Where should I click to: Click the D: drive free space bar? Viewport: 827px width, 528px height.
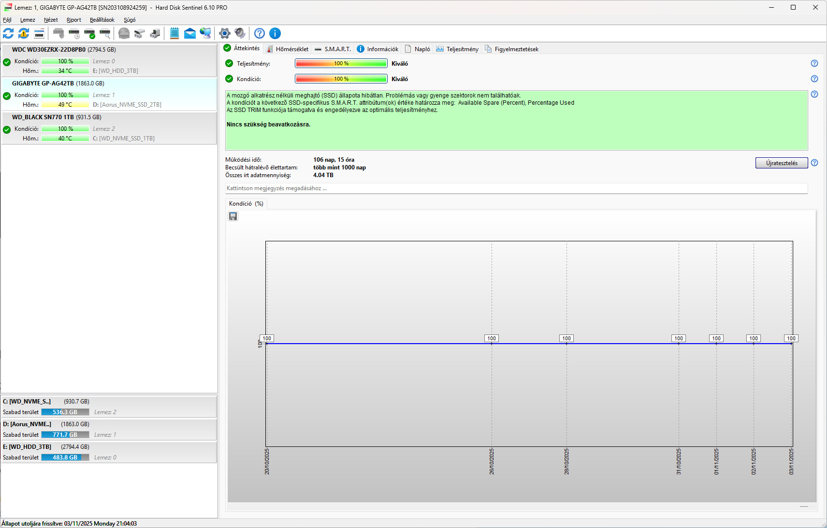[x=65, y=435]
